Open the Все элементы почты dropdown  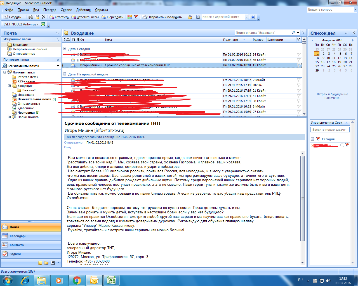(x=58, y=66)
